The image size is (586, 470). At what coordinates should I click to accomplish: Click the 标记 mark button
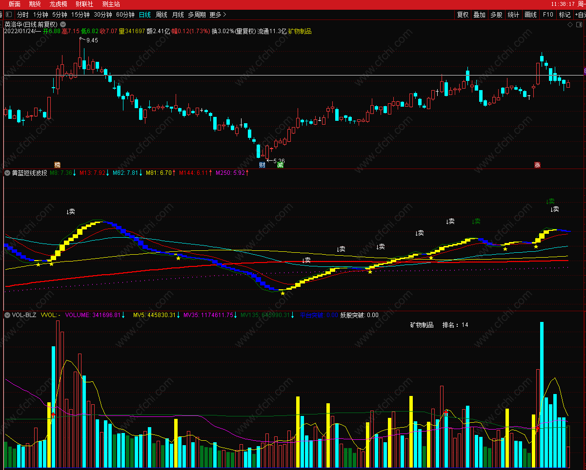(565, 15)
